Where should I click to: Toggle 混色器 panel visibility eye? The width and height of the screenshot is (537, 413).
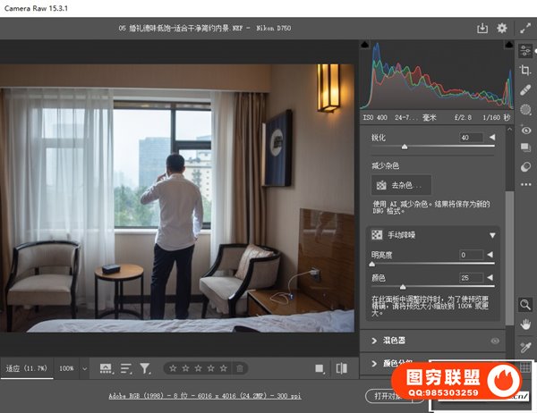tap(495, 341)
